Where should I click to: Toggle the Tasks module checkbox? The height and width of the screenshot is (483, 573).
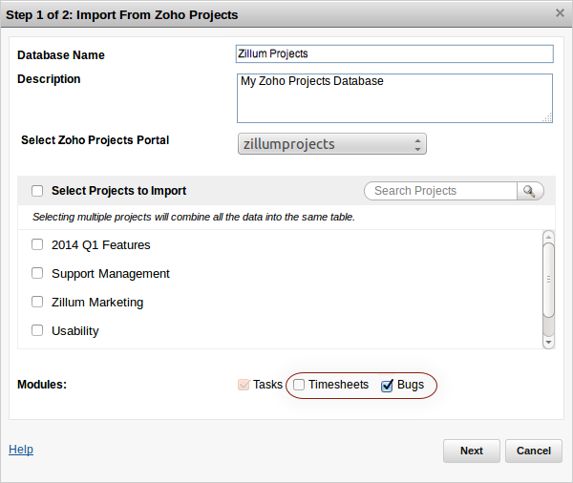[244, 385]
